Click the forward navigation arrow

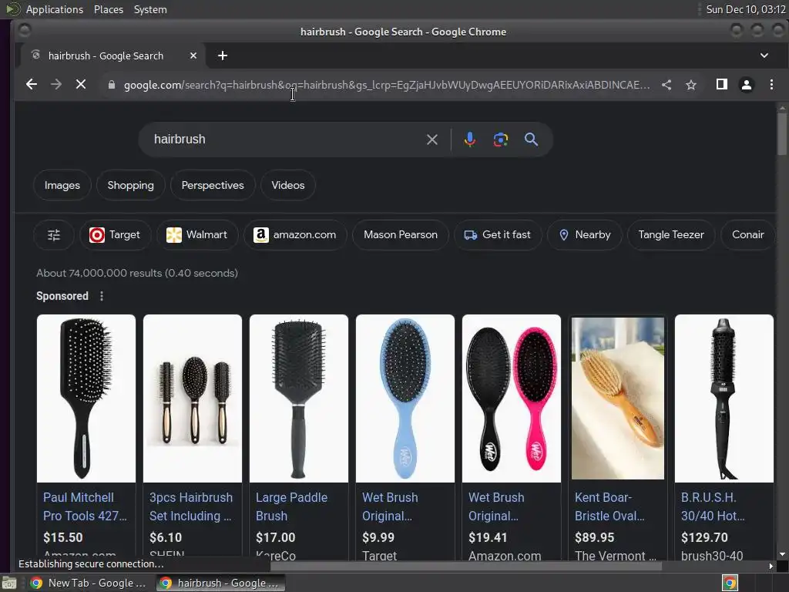click(x=55, y=85)
